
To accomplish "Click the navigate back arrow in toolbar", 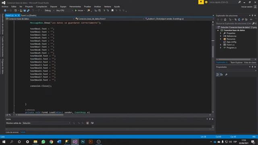I will click(x=5, y=10).
